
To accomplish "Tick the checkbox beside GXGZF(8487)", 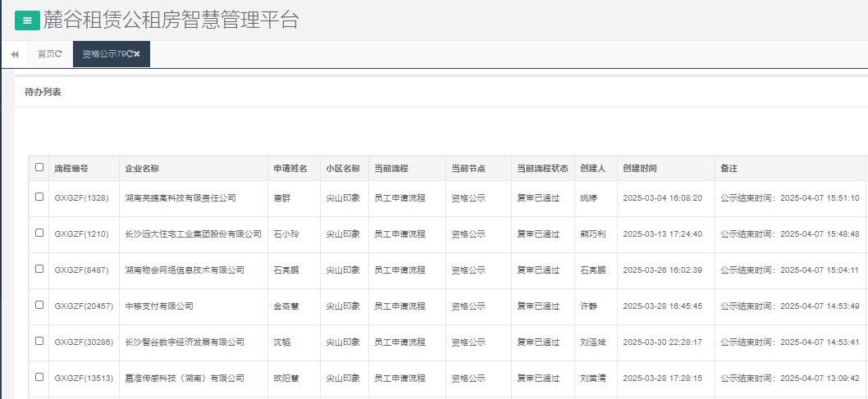I will (39, 269).
